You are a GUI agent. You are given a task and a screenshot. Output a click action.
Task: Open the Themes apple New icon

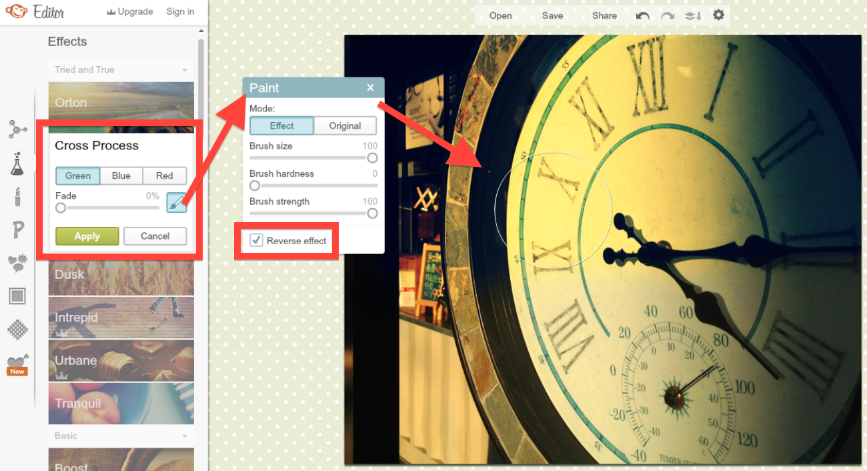coord(17,364)
